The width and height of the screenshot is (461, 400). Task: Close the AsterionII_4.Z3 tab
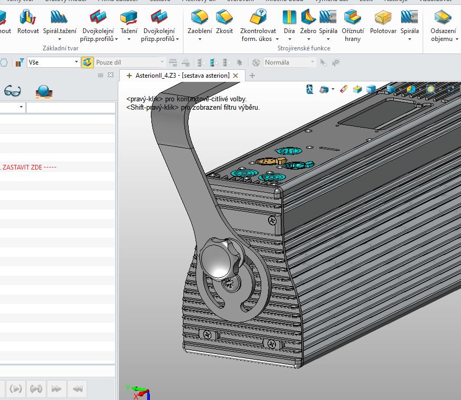[235, 76]
